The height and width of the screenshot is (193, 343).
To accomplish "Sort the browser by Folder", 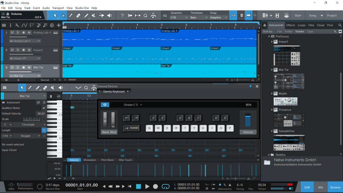I will (288, 31).
